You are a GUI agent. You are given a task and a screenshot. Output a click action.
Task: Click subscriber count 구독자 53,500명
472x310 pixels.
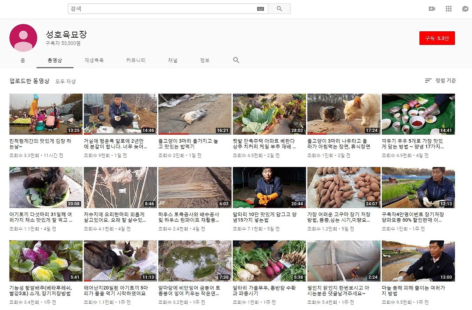63,43
